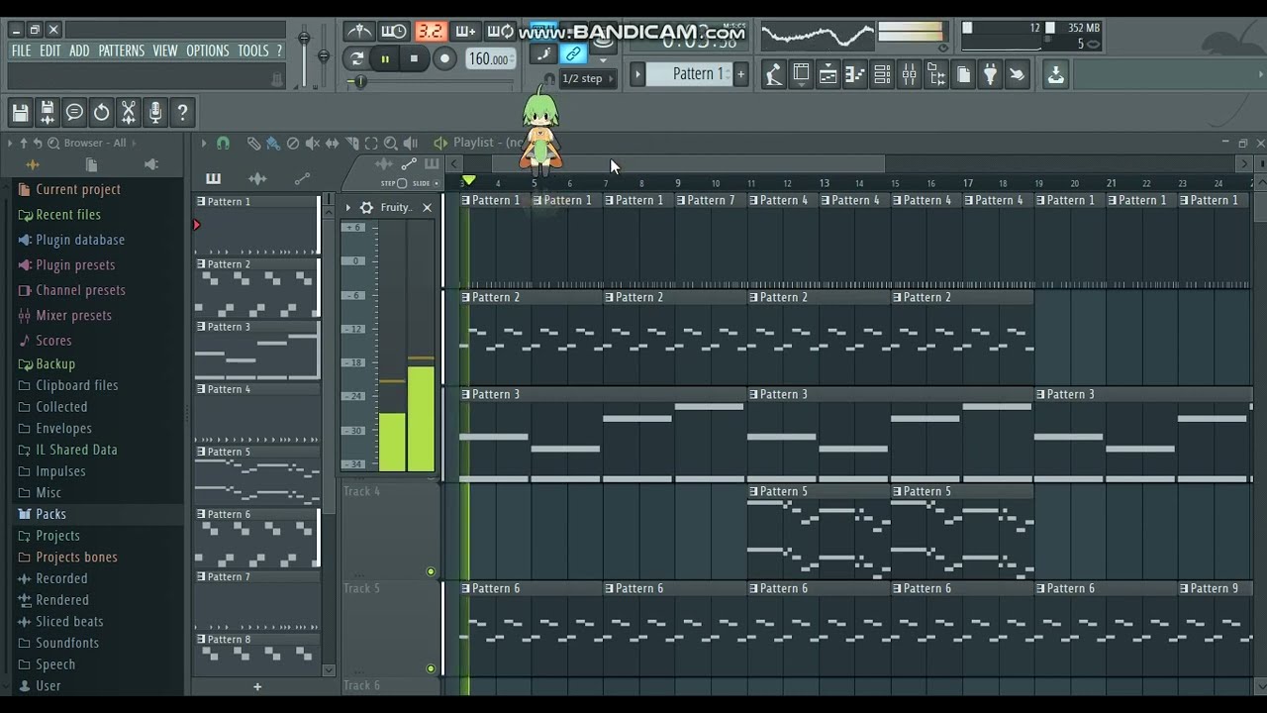Click the record button
Image resolution: width=1267 pixels, height=713 pixels.
tap(444, 58)
